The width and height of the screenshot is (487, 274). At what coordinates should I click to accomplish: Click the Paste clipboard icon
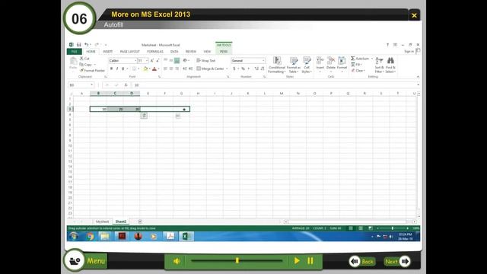(x=73, y=61)
